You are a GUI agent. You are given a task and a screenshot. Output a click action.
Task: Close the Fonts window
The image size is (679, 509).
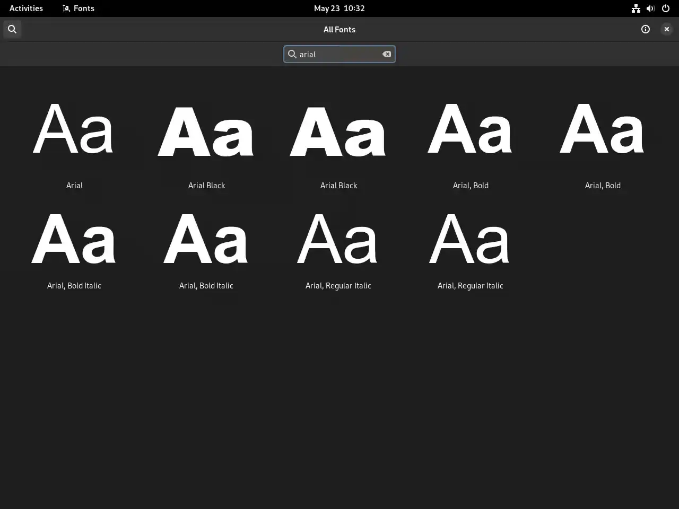667,29
